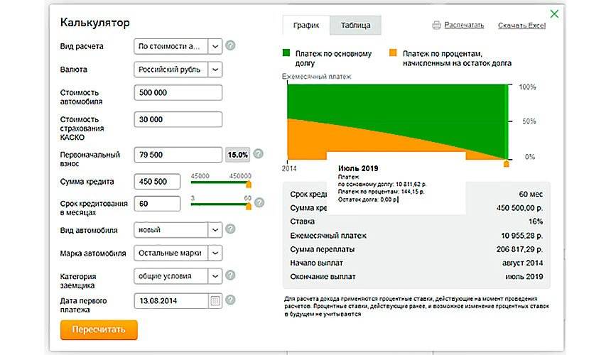Expand the Категория заемщика dropdown
This screenshot has width=611, height=355.
pos(215,275)
